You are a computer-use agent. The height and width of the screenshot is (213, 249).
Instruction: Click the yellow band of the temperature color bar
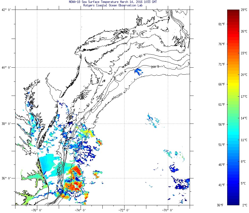coord(233,84)
